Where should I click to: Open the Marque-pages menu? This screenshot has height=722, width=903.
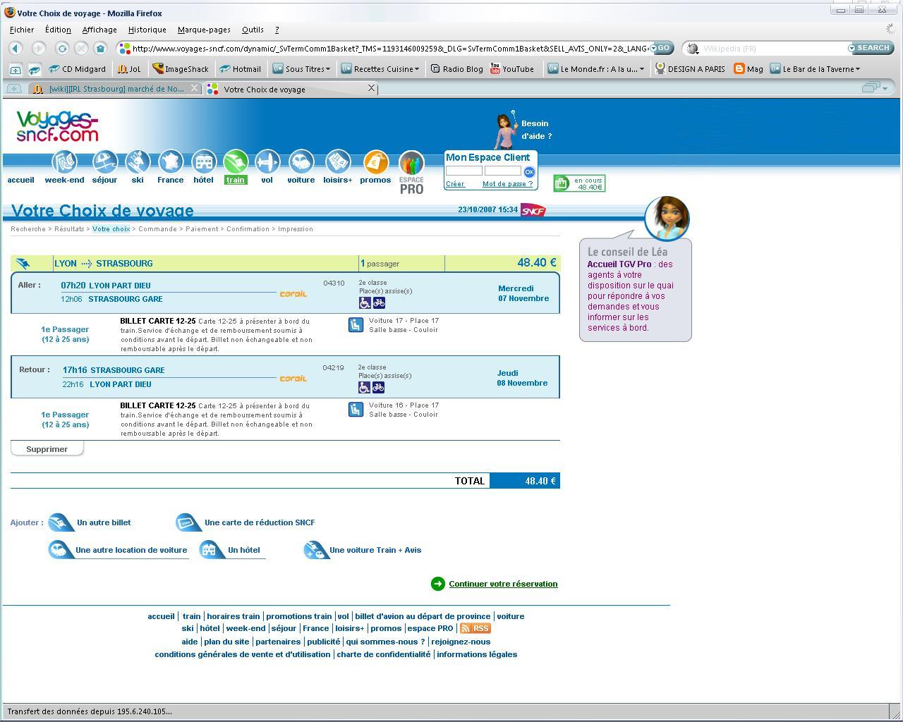(x=204, y=30)
